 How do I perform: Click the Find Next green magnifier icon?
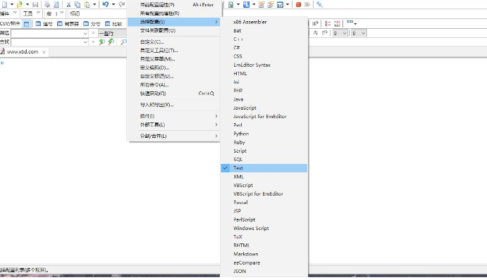(101, 42)
